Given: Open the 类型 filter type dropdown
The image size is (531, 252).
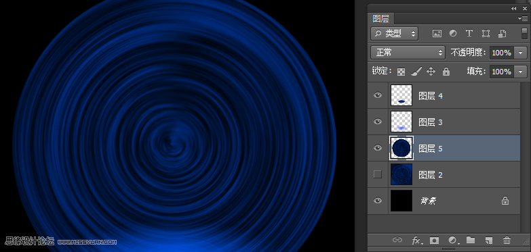Looking at the screenshot, I should click(395, 33).
